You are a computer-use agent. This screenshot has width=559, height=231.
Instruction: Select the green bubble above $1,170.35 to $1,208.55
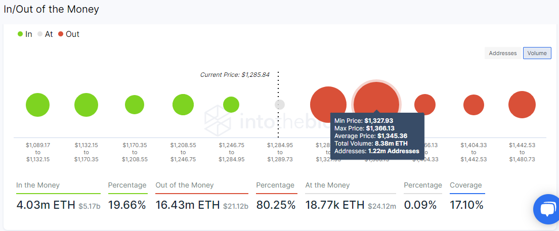click(135, 105)
